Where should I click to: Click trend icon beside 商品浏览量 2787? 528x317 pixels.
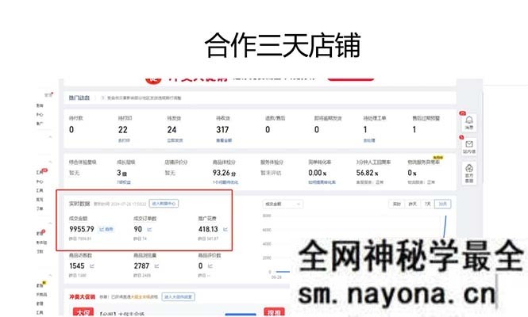point(156,266)
